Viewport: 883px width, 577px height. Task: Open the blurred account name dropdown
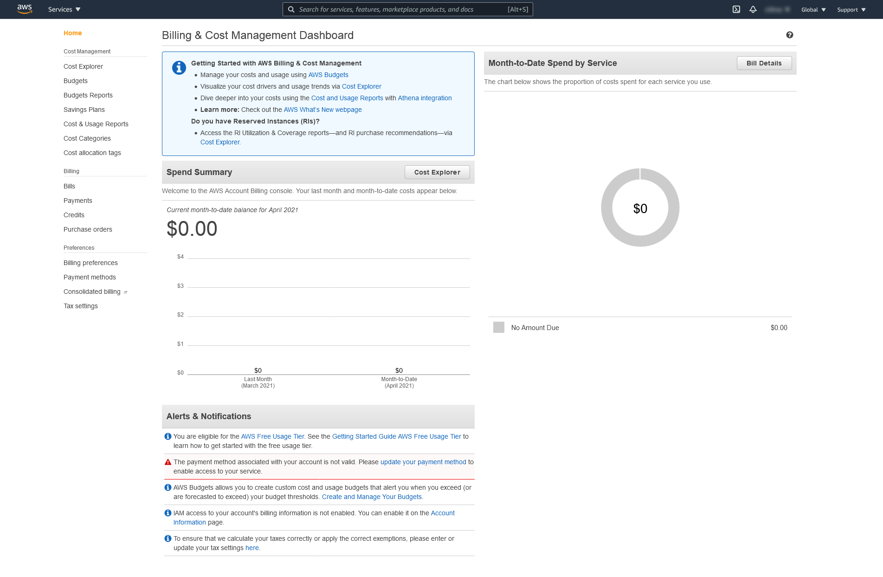(x=778, y=9)
